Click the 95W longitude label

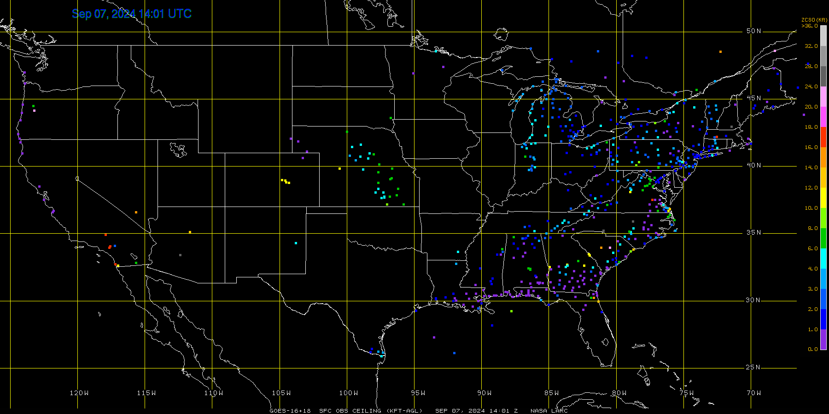[x=418, y=393]
